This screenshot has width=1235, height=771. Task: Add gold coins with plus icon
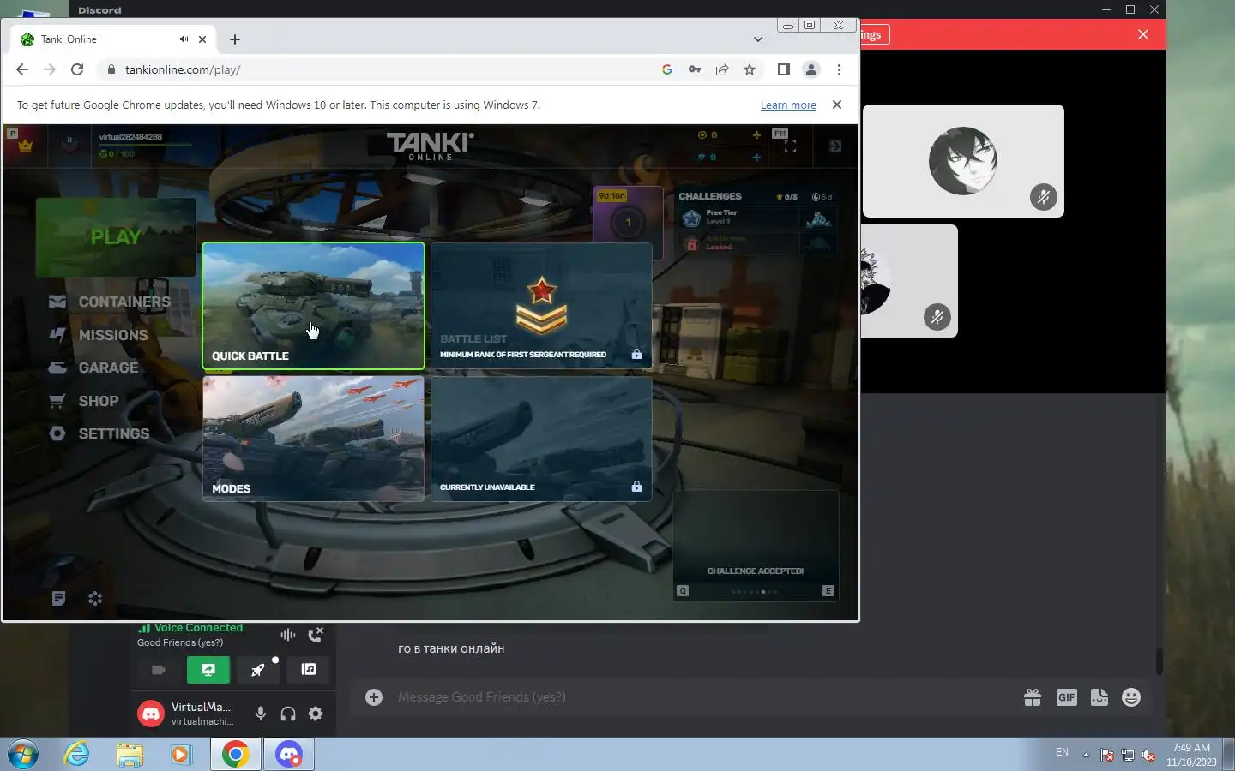pos(756,134)
